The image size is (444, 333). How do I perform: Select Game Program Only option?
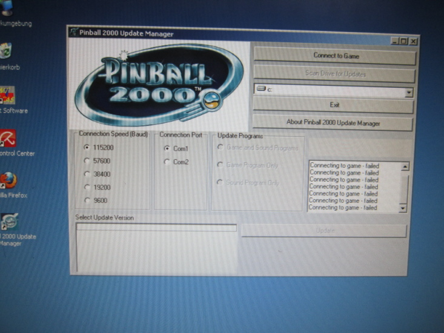[x=220, y=164]
